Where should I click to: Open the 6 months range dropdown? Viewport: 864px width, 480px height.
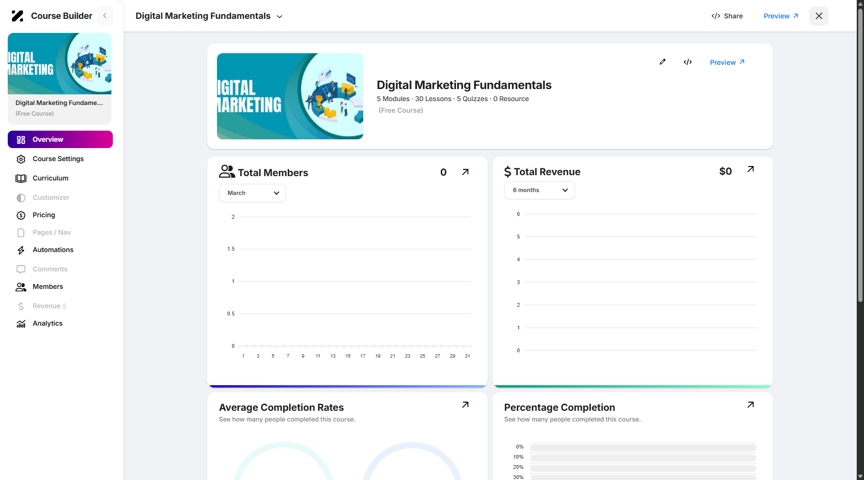tap(540, 190)
